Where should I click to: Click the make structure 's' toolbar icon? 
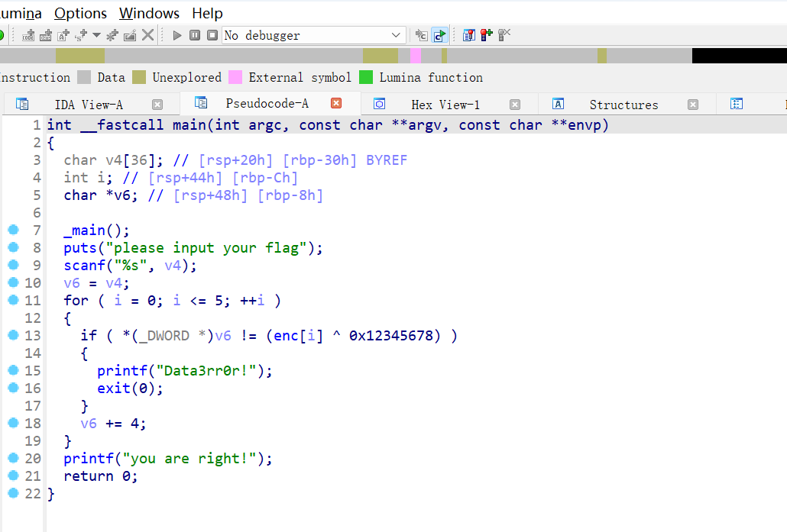coord(81,35)
